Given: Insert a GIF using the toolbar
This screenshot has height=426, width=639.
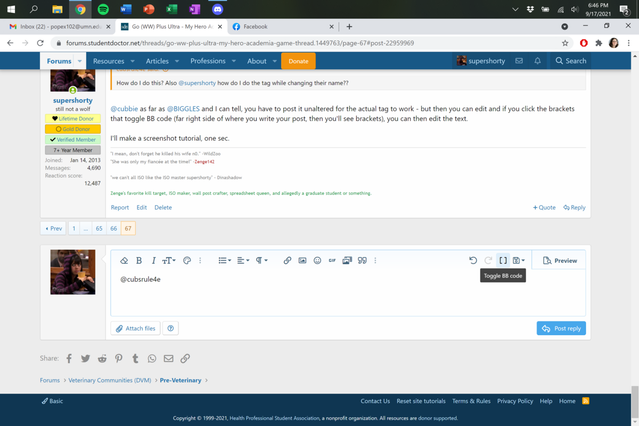Looking at the screenshot, I should pos(332,260).
